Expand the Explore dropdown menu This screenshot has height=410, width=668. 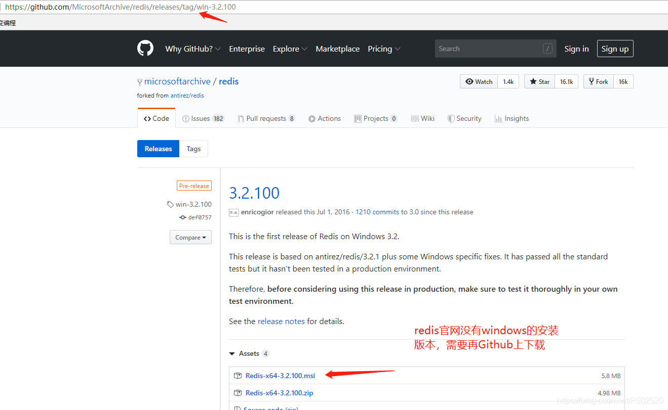click(x=290, y=49)
